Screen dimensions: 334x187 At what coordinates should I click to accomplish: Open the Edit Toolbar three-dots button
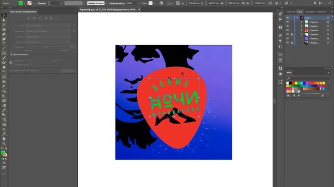(x=4, y=174)
